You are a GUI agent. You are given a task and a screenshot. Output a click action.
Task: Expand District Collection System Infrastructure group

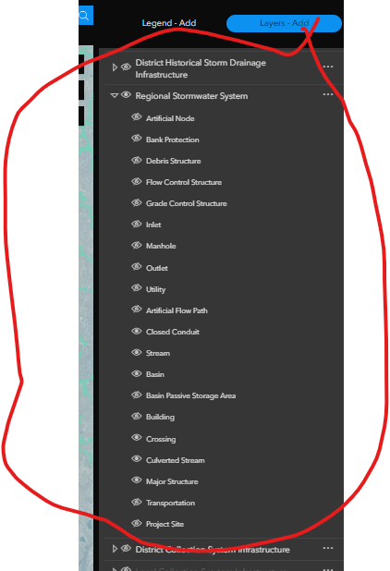[115, 549]
